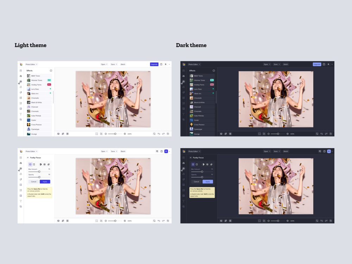This screenshot has height=264, width=352.
Task: Choose Analog Tones effect in dark theme list
Action: [x=202, y=84]
